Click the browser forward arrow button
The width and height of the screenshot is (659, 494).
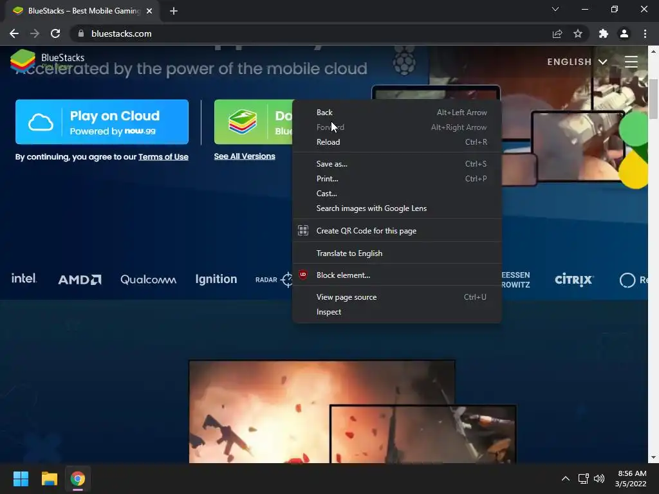coord(35,33)
